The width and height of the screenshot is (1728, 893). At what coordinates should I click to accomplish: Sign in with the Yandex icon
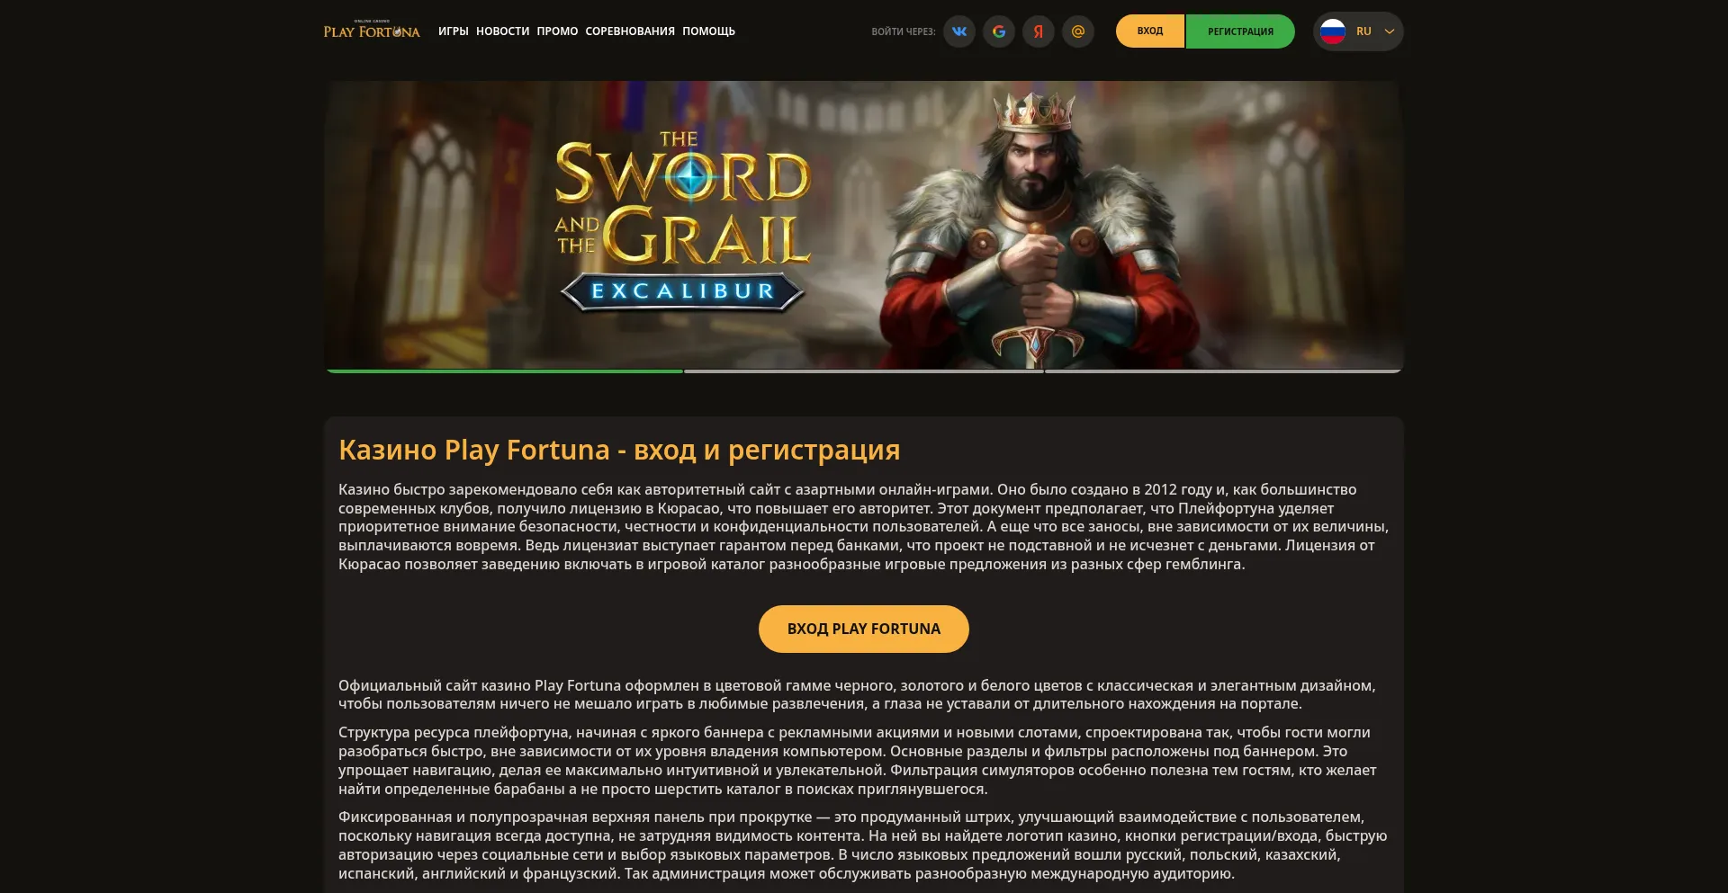point(1039,31)
